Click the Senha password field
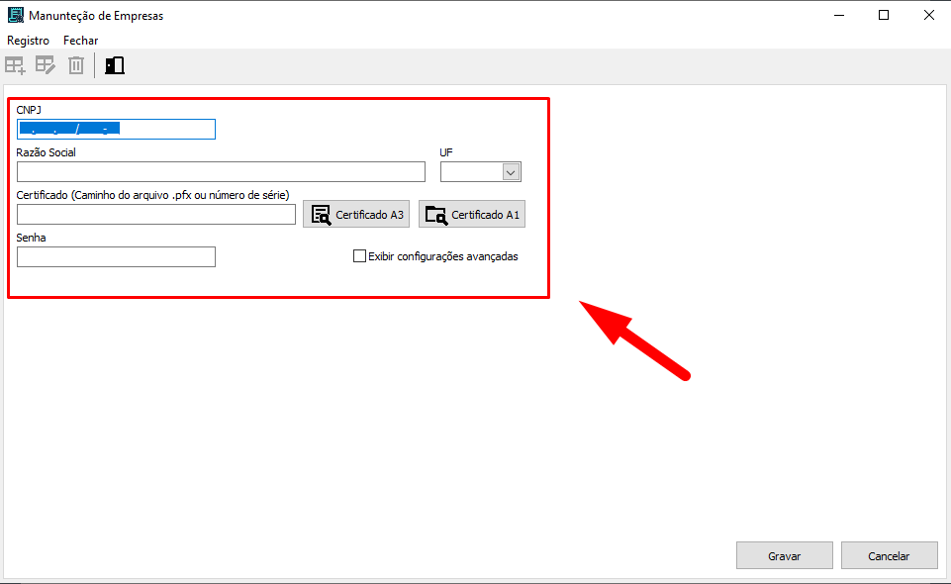The width and height of the screenshot is (951, 584). point(116,257)
